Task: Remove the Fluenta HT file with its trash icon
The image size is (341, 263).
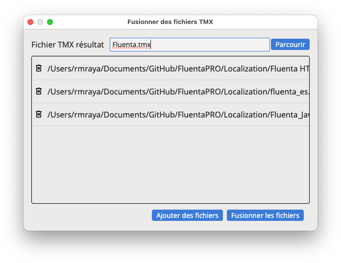Action: click(39, 68)
